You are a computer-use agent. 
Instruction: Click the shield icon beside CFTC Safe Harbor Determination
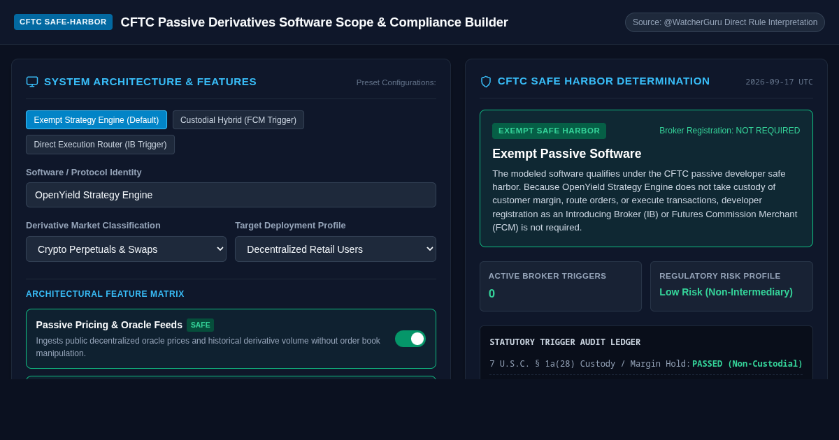pyautogui.click(x=486, y=81)
